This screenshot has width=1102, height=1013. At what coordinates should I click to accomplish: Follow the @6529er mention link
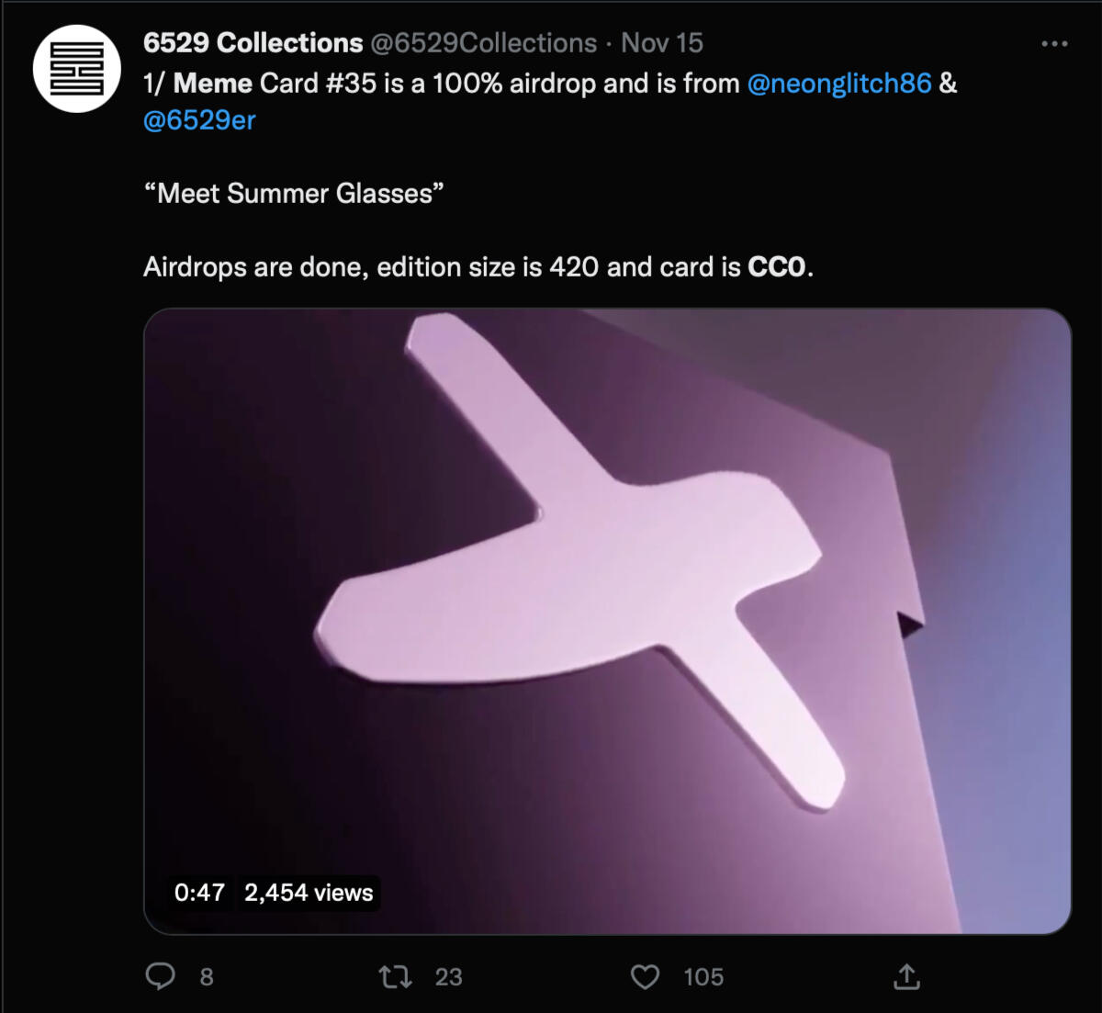(199, 120)
